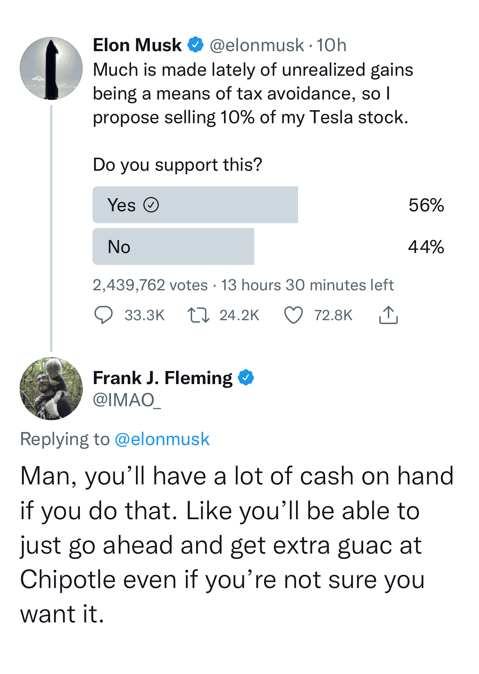
Task: Open the @elonmusk mention link in reply
Action: tap(162, 439)
